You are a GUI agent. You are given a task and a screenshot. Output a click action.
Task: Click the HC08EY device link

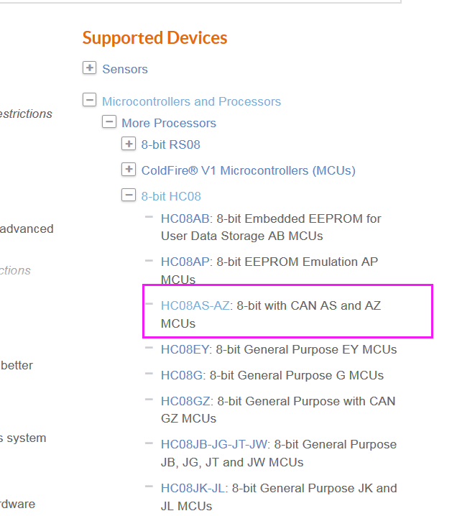(x=185, y=349)
